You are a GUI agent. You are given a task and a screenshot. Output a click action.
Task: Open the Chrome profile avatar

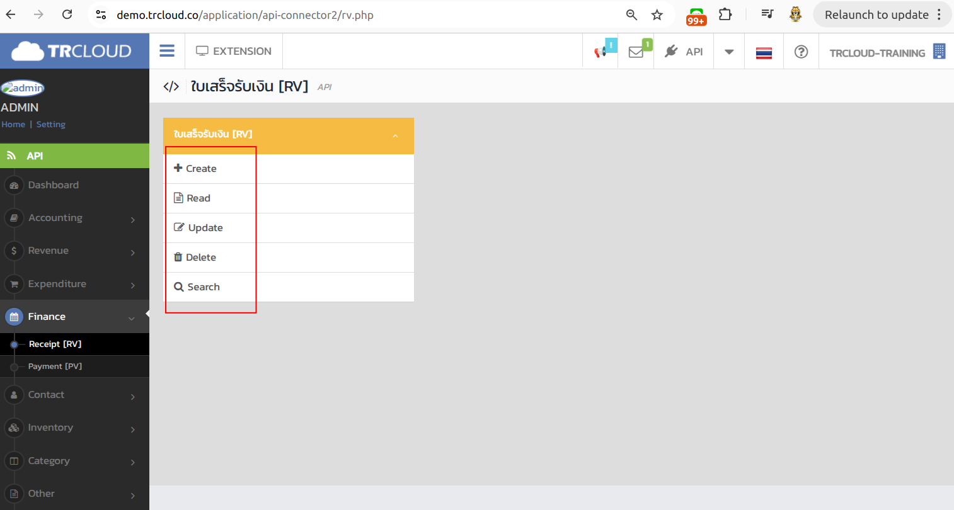[795, 14]
